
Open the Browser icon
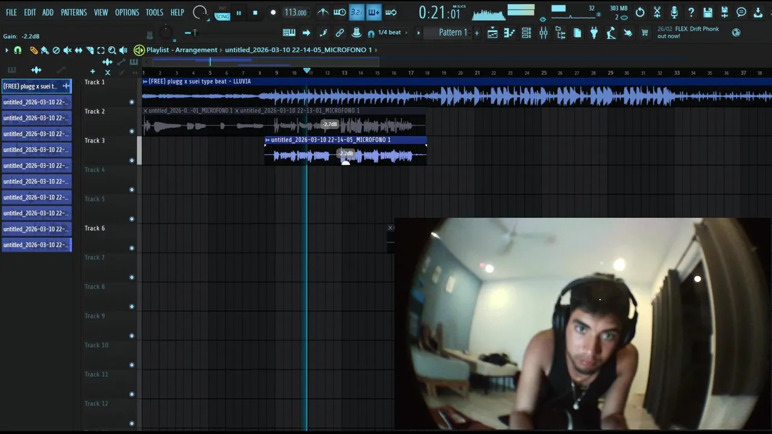click(x=560, y=33)
